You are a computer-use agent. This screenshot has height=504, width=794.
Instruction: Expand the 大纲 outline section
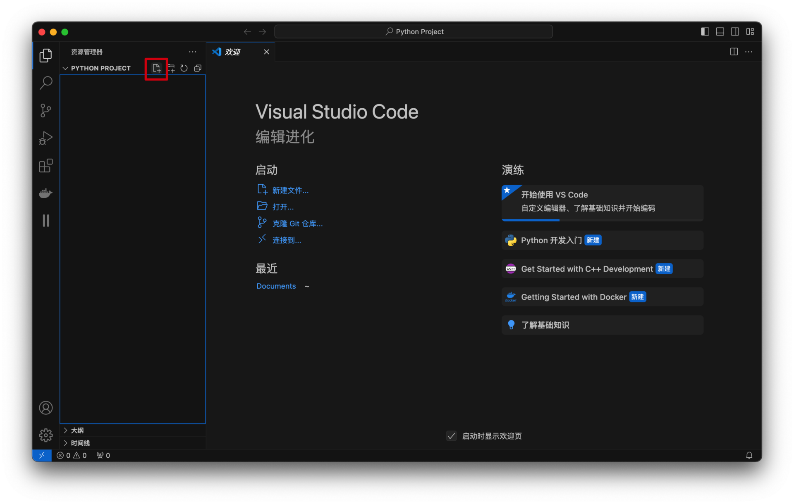pyautogui.click(x=132, y=430)
